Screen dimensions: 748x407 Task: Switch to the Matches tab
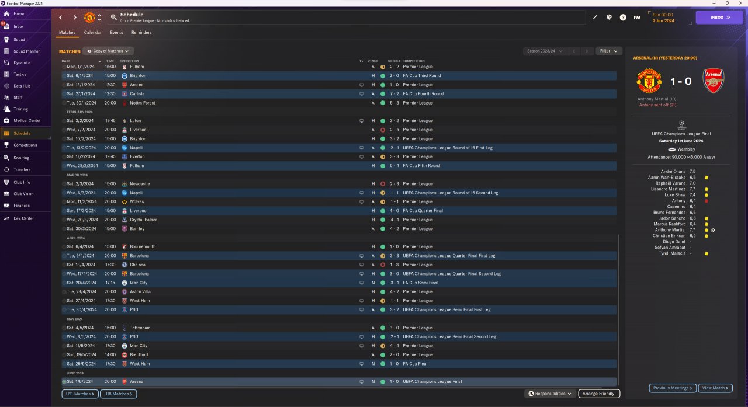pos(67,33)
